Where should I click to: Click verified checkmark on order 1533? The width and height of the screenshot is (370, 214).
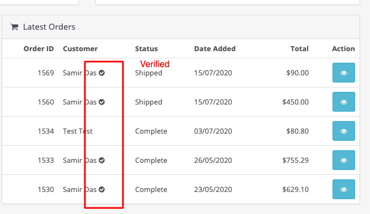tap(101, 161)
